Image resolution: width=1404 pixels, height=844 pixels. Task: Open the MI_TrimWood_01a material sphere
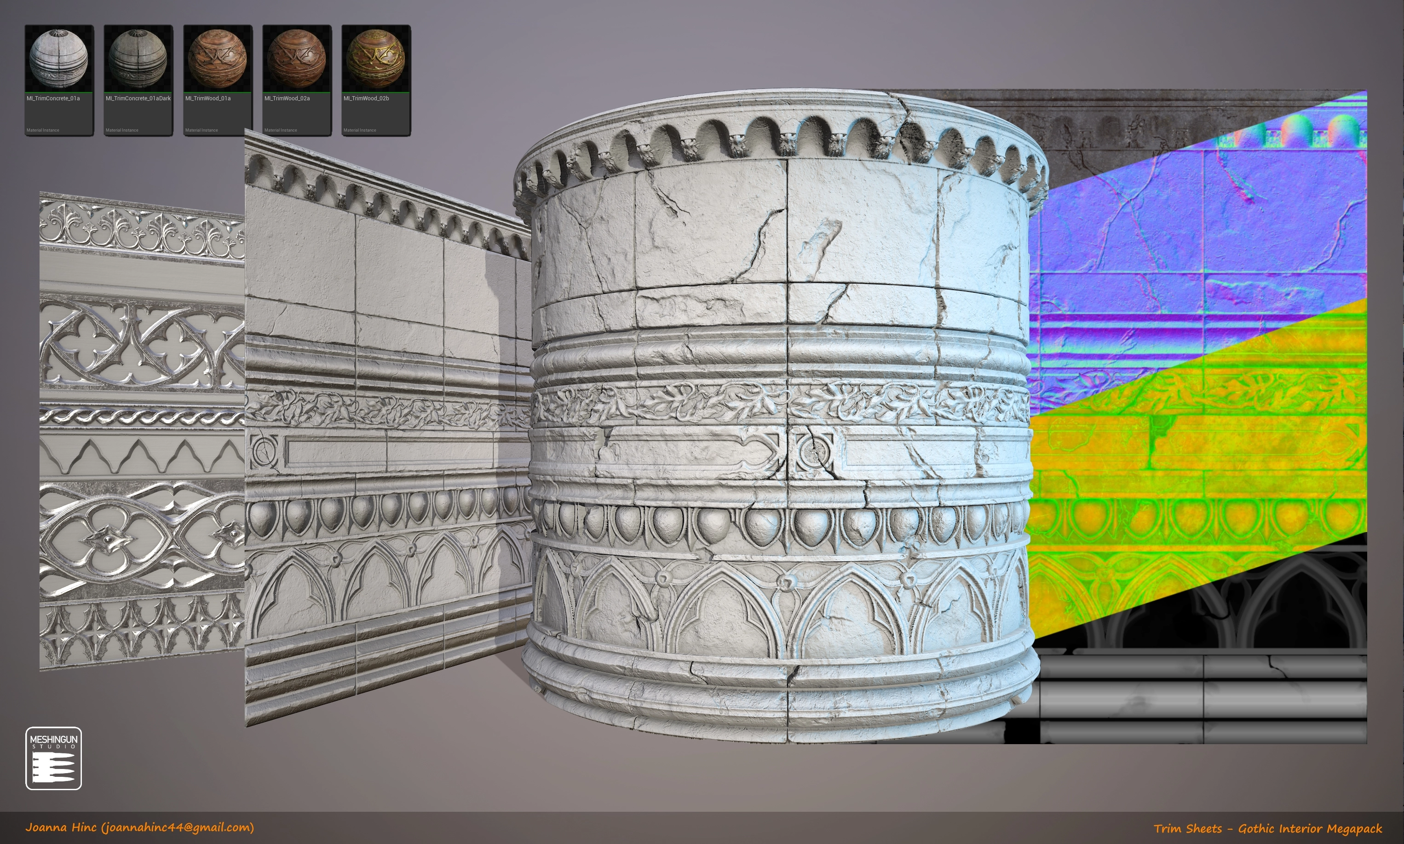click(217, 59)
